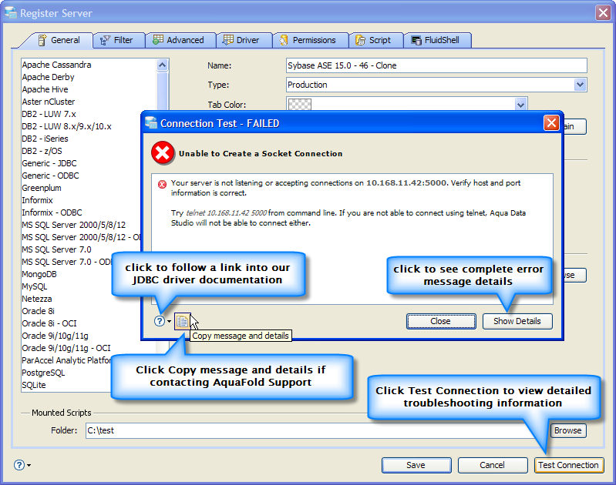Close the Connection Test FAILED dialog

(x=551, y=123)
